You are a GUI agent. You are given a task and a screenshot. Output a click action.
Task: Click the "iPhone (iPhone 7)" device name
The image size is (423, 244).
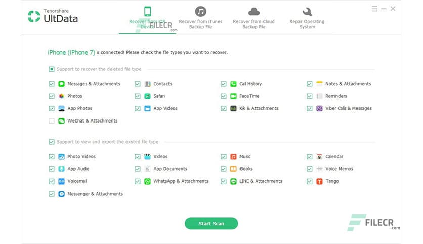click(x=71, y=52)
